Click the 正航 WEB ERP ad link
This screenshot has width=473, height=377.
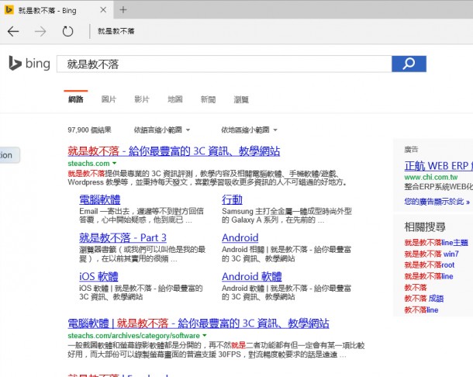pos(437,165)
